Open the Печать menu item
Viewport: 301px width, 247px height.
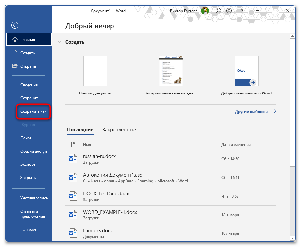point(27,138)
